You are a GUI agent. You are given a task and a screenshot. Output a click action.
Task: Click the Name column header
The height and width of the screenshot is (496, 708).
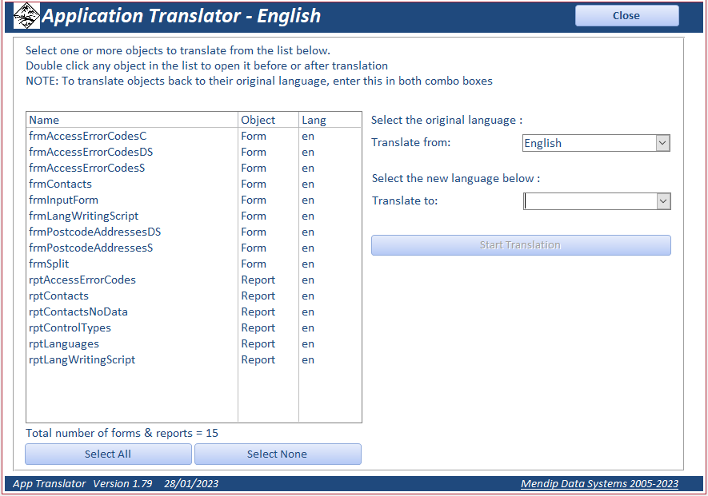(132, 120)
